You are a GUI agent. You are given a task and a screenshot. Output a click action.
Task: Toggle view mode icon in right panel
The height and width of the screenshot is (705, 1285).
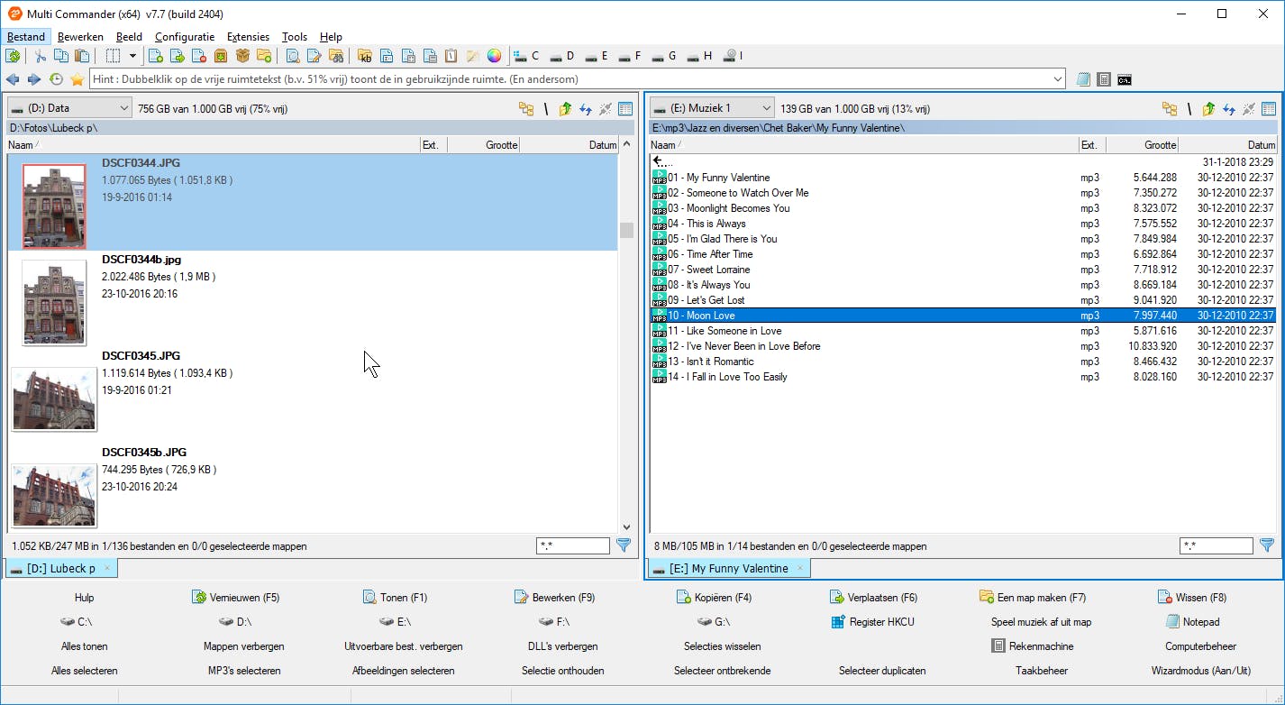tap(1269, 109)
